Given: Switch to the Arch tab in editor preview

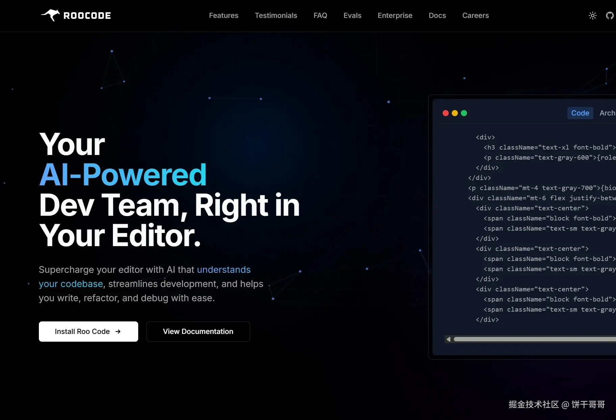Looking at the screenshot, I should [x=607, y=113].
